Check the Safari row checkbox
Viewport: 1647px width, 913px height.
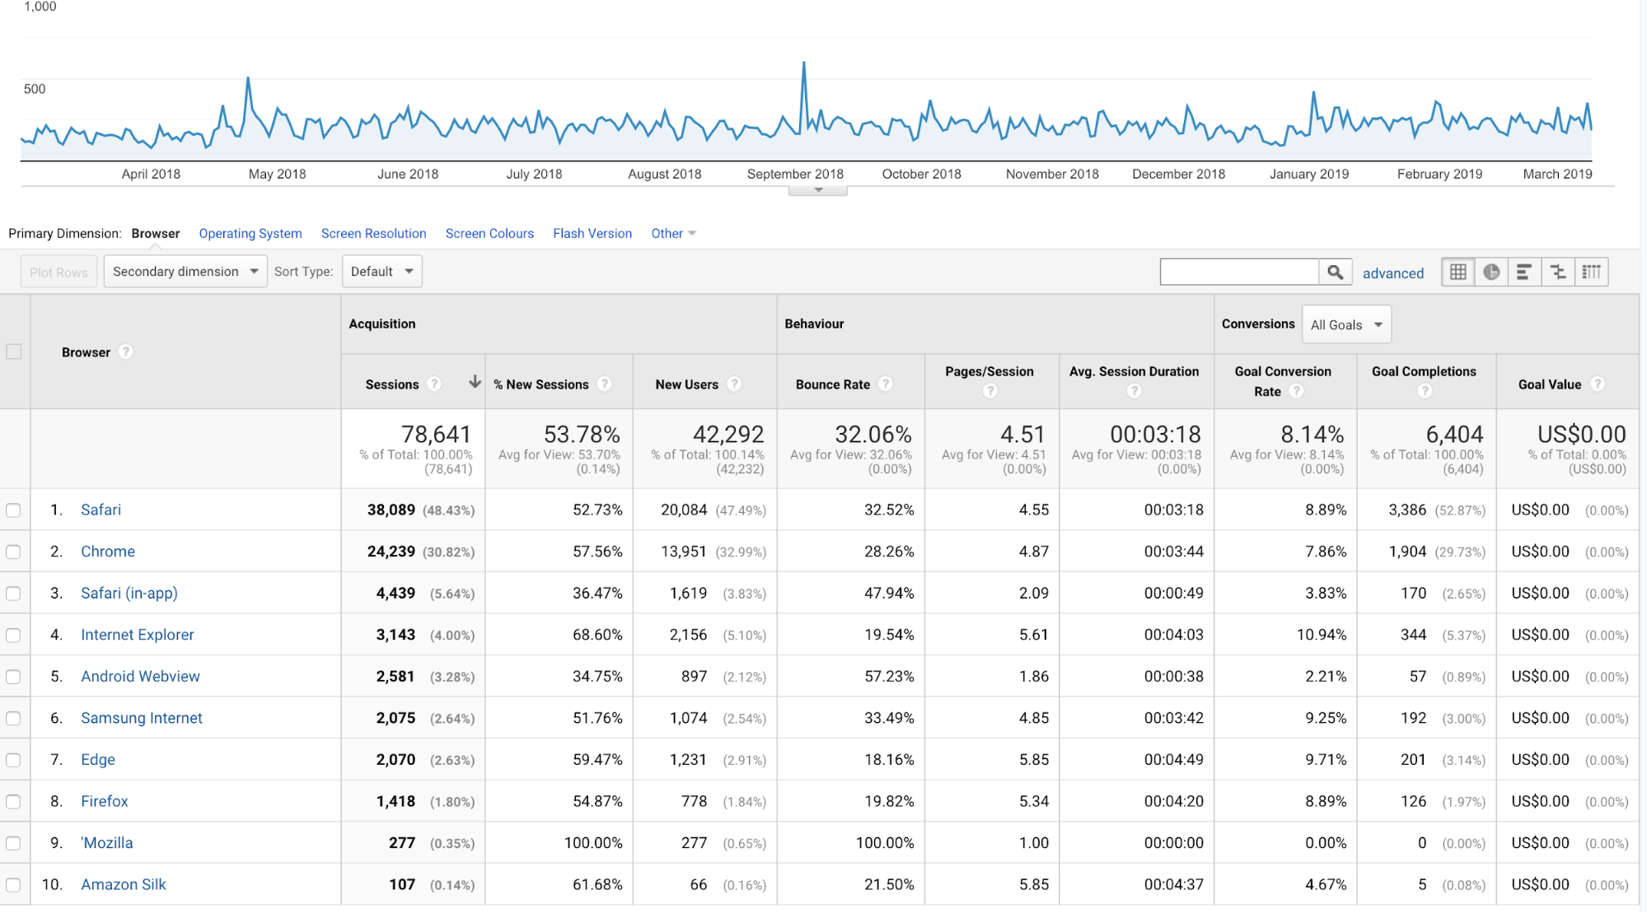tap(13, 510)
